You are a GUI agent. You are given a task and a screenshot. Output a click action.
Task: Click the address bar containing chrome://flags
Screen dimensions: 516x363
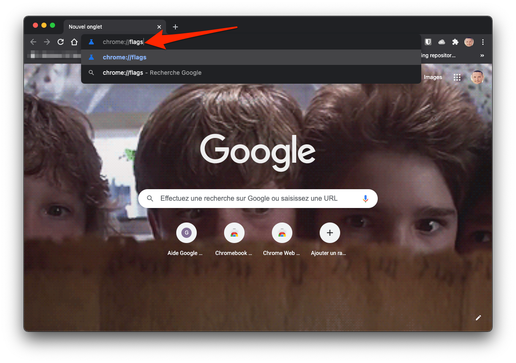pos(251,42)
